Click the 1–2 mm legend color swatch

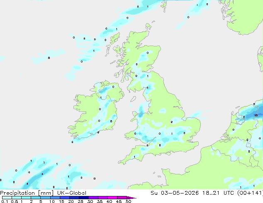(x=26, y=198)
